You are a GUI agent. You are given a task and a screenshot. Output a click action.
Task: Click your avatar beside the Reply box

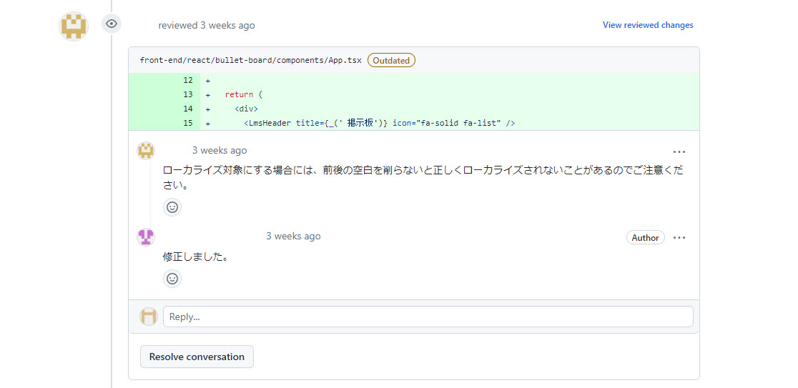(x=149, y=317)
